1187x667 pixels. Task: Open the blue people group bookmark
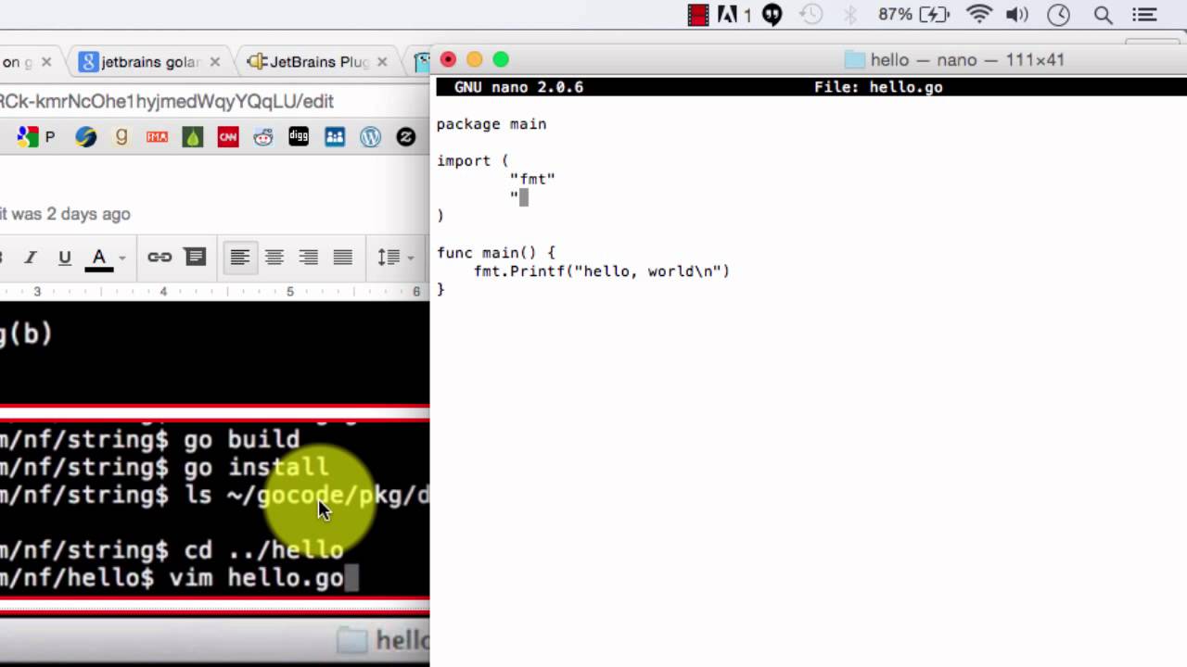[335, 137]
